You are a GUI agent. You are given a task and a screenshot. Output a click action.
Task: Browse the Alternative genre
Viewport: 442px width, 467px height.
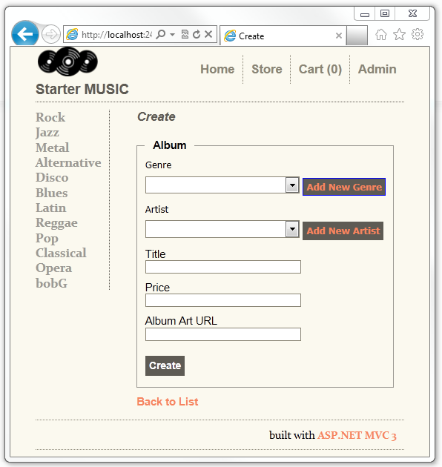(68, 162)
